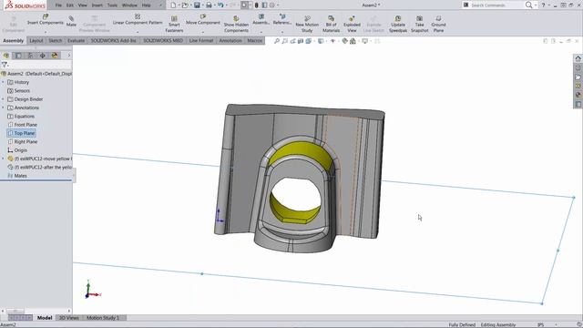The height and width of the screenshot is (328, 583).
Task: Click Show Hidden Components
Action: (x=236, y=25)
